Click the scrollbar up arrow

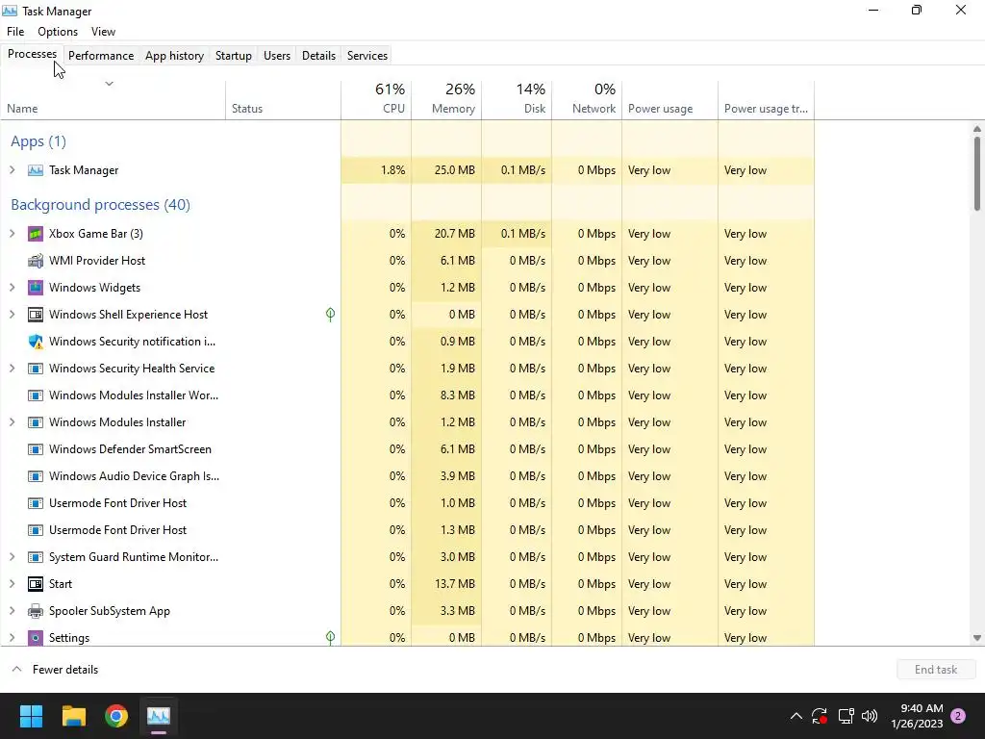(x=977, y=129)
